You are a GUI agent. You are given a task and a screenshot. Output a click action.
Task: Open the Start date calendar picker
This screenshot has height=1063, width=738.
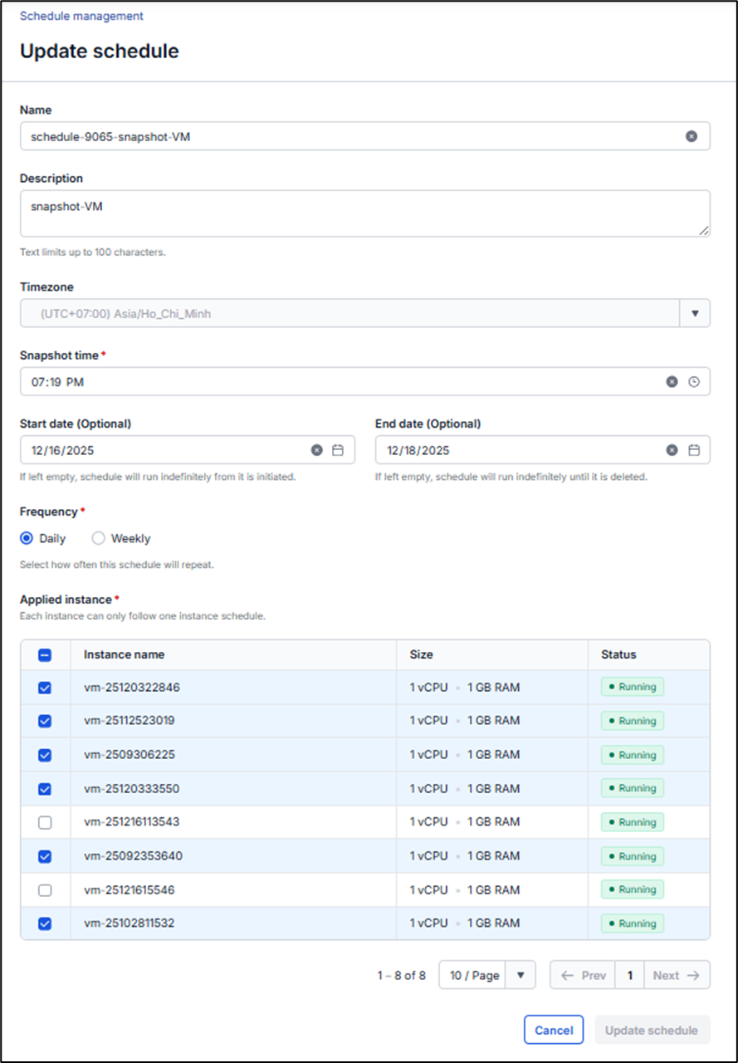[338, 450]
